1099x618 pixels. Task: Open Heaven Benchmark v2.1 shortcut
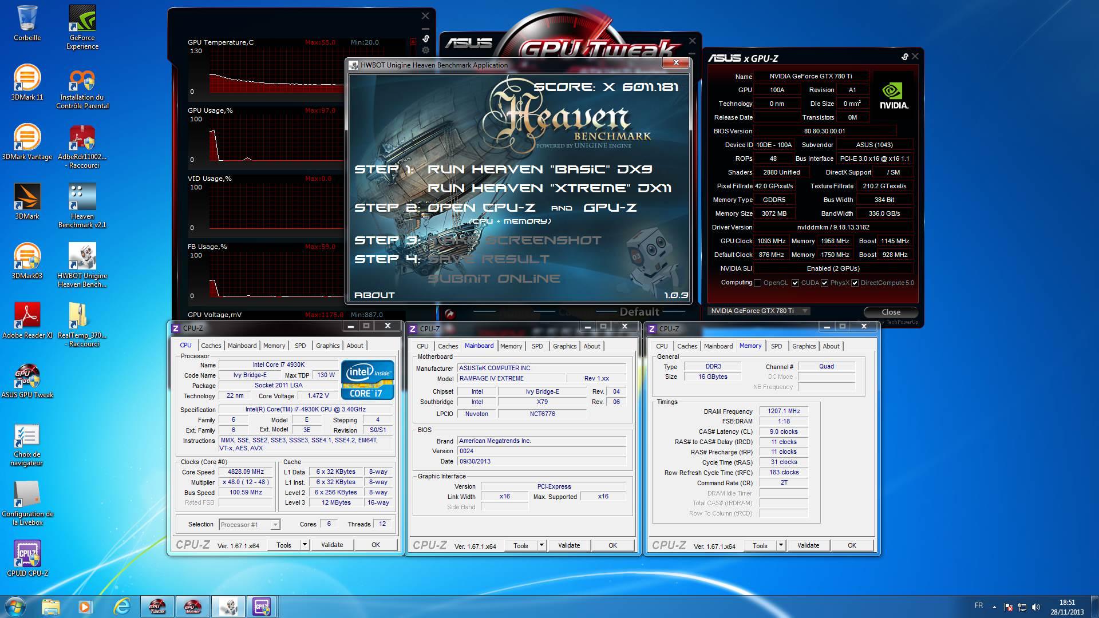tap(82, 206)
